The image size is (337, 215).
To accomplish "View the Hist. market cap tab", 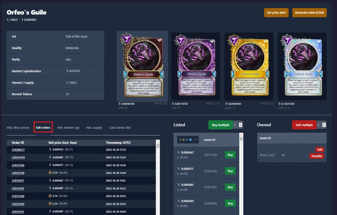I will pyautogui.click(x=68, y=128).
